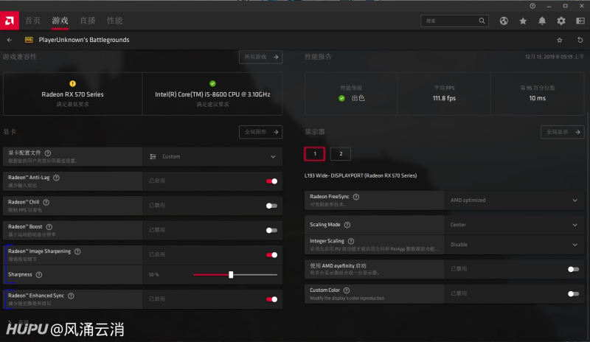Select display 2 tab

click(x=341, y=153)
